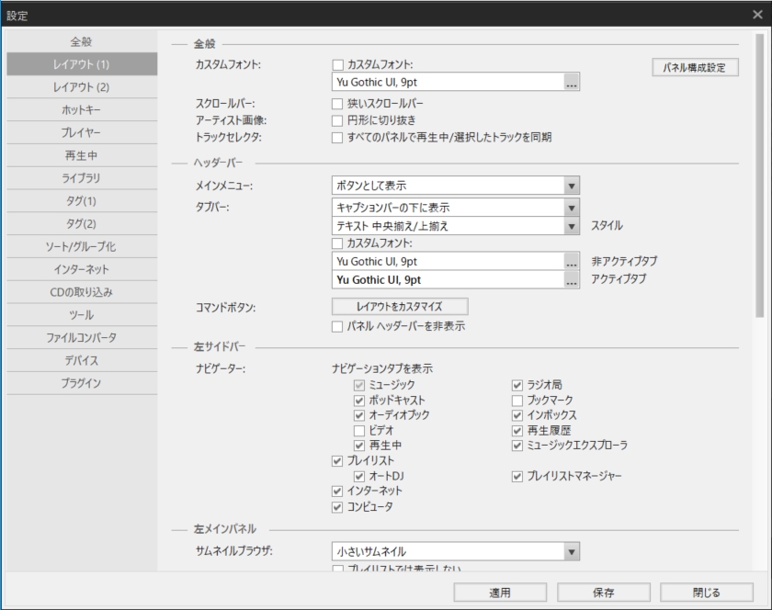Click the 保存 button to save settings
The width and height of the screenshot is (772, 610).
(603, 593)
